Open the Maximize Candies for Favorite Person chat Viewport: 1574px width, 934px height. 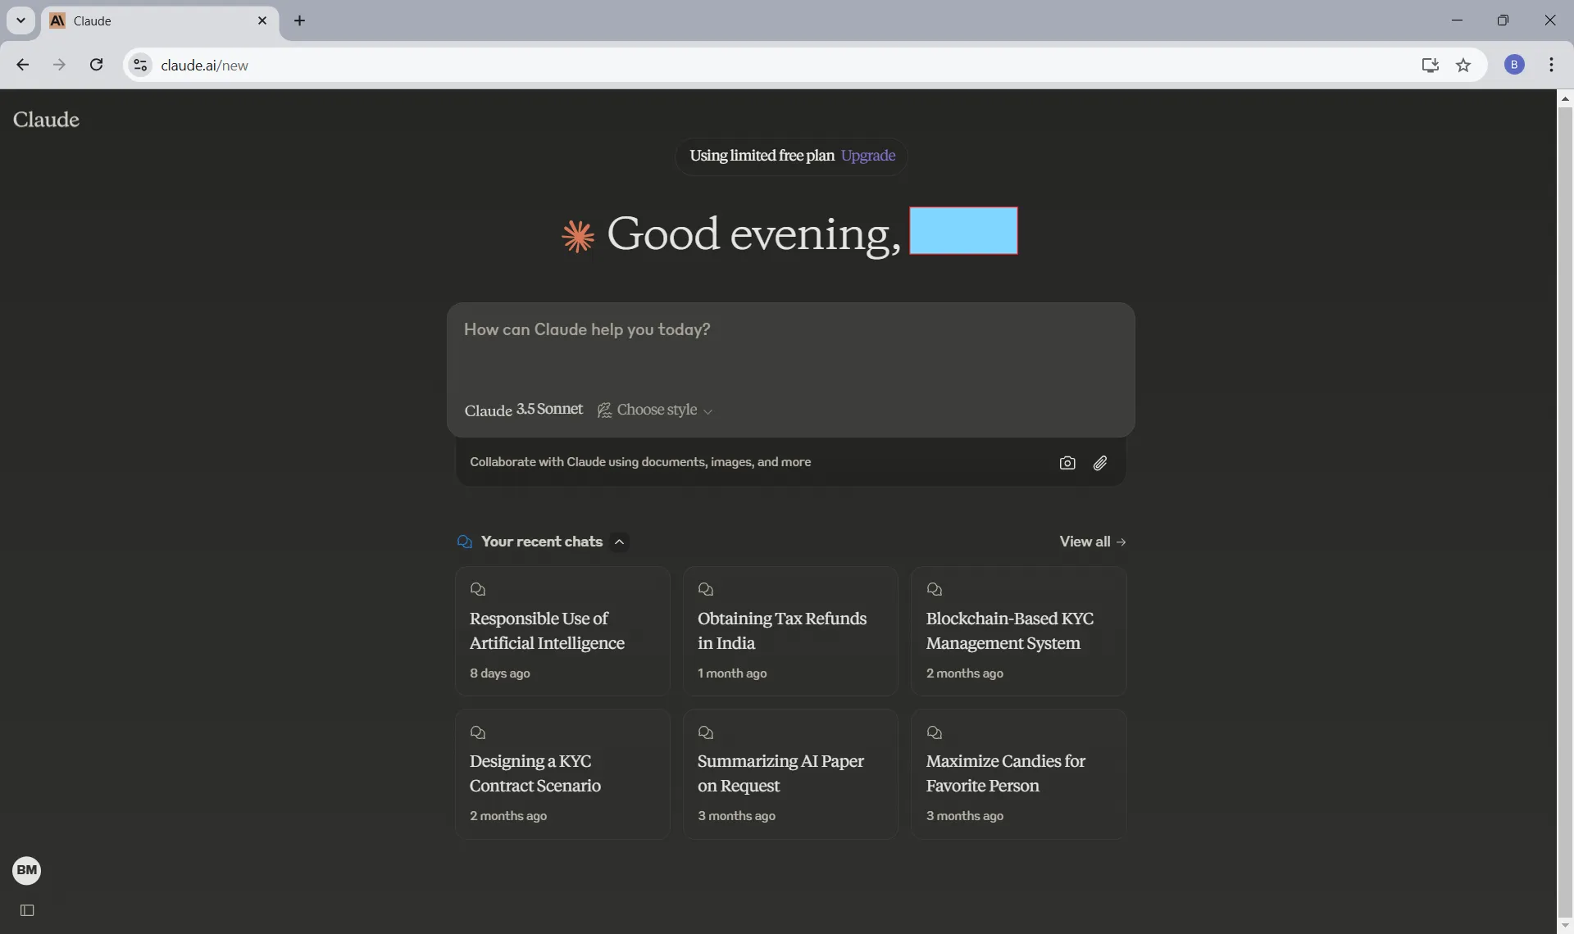pyautogui.click(x=1018, y=773)
